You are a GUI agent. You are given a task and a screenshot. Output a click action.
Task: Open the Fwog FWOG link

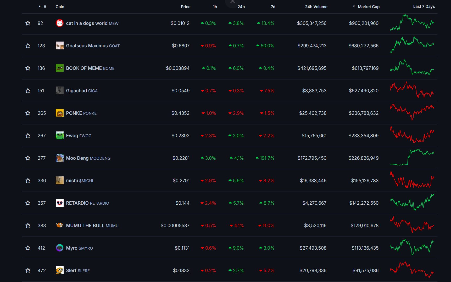click(x=79, y=136)
